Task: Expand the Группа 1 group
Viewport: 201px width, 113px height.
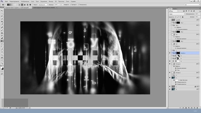Action: point(172,53)
